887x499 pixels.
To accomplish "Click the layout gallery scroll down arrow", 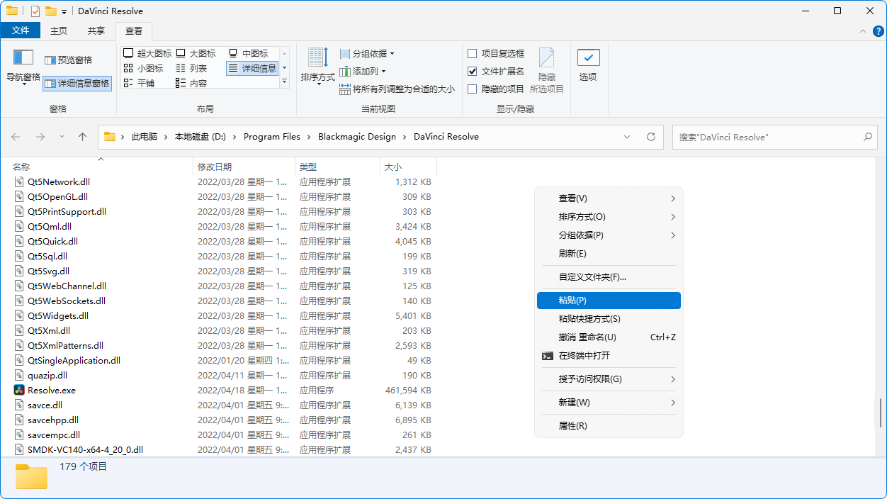I will coord(285,68).
